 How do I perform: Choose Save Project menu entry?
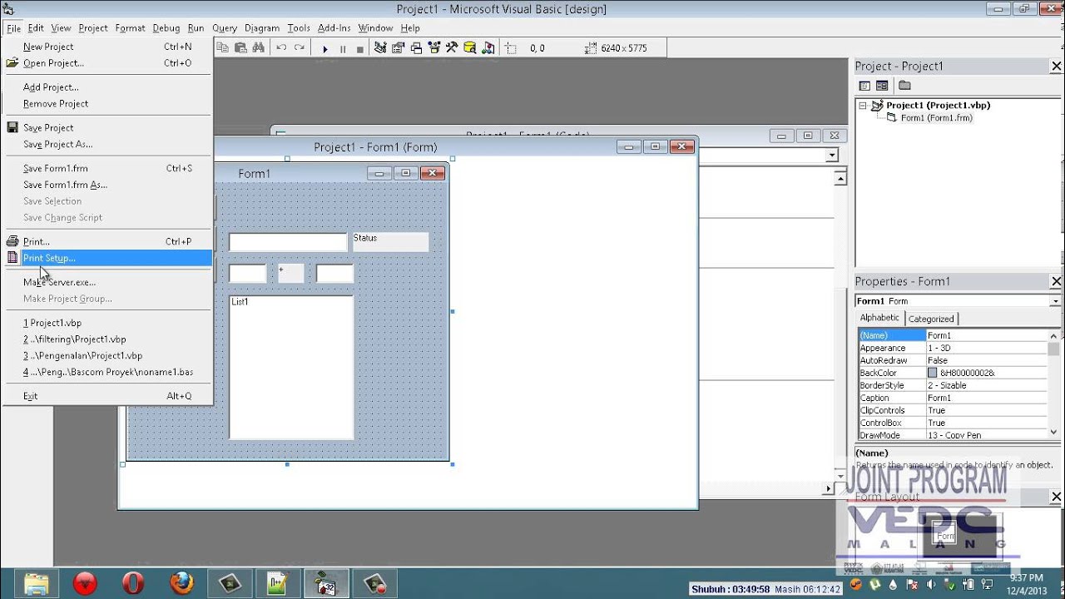coord(107,127)
